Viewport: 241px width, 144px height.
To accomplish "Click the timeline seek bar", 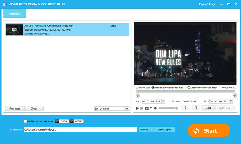I will (185, 91).
